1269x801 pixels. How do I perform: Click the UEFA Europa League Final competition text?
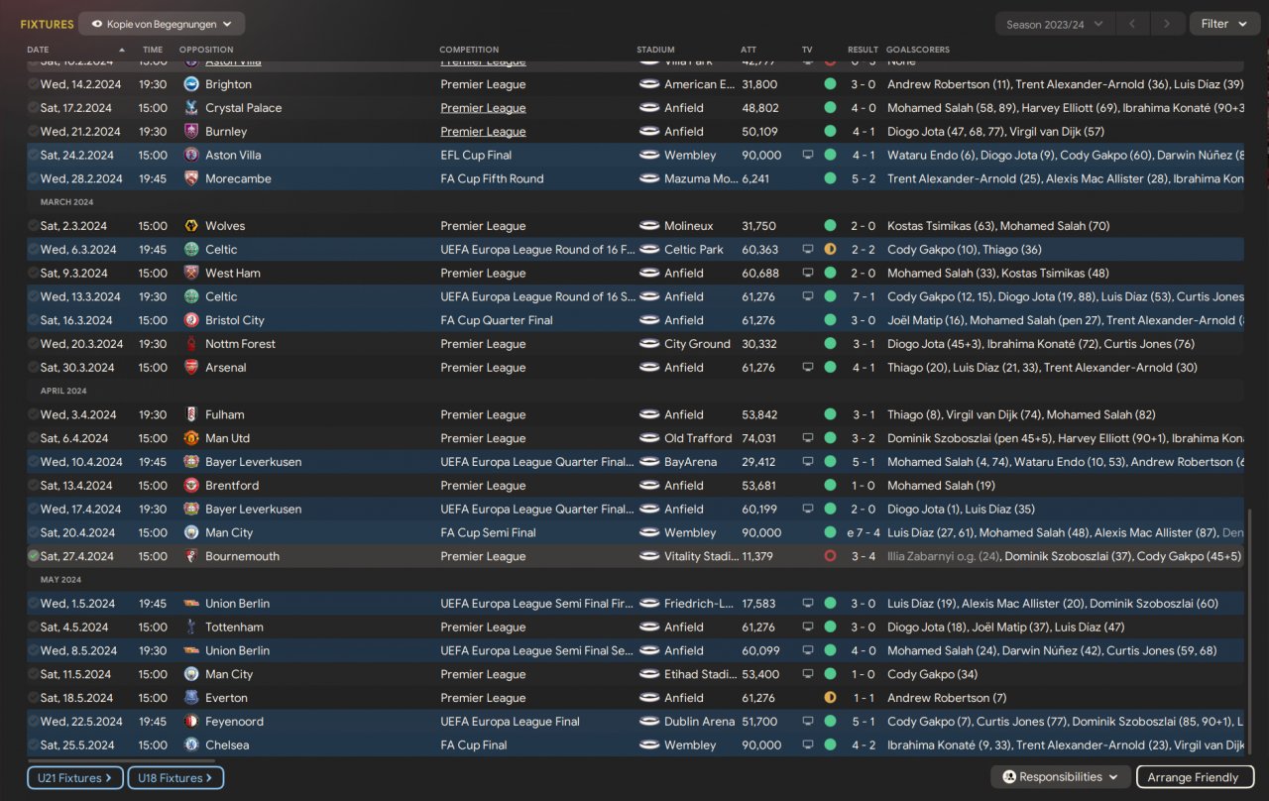click(511, 722)
